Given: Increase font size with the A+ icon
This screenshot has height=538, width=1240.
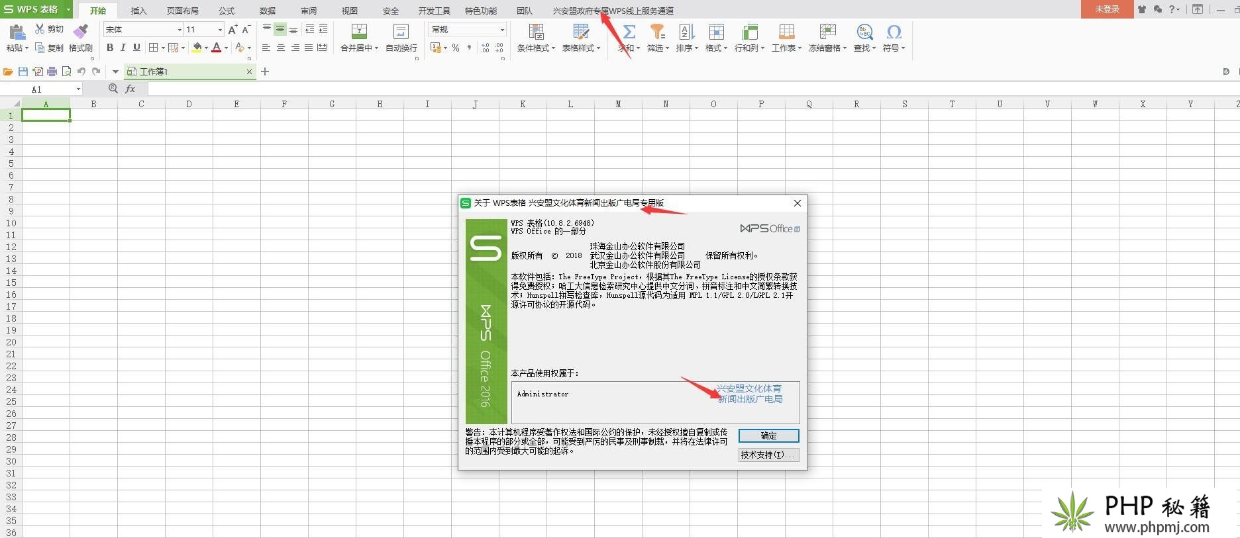Looking at the screenshot, I should 232,30.
